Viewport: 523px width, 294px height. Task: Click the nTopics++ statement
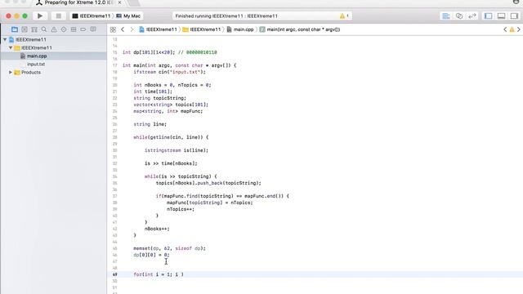pos(181,209)
